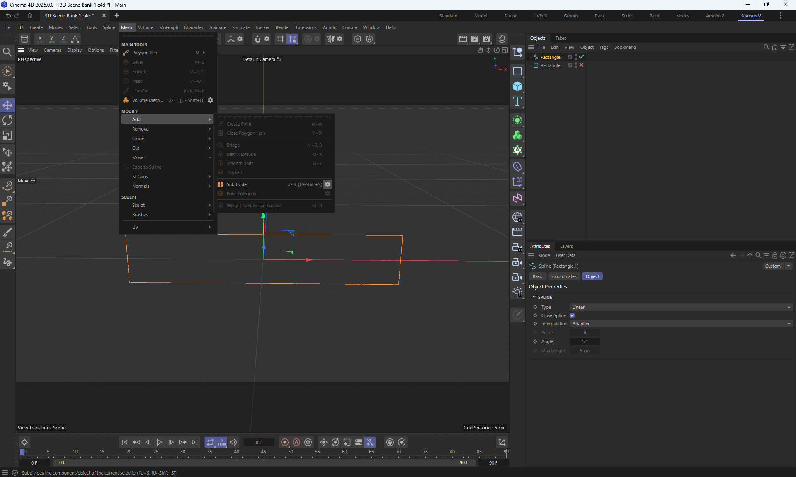Open the spline Type dropdown

[x=681, y=307]
